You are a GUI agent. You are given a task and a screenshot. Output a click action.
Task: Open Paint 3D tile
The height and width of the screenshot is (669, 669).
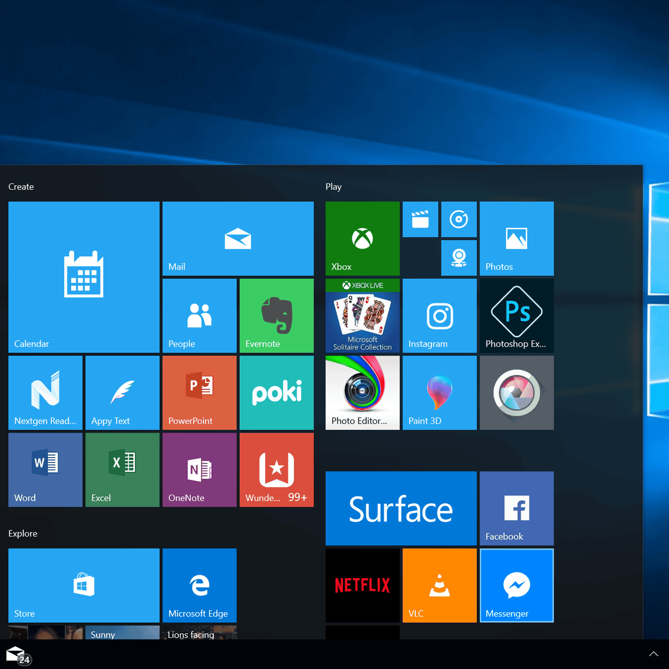pyautogui.click(x=439, y=392)
